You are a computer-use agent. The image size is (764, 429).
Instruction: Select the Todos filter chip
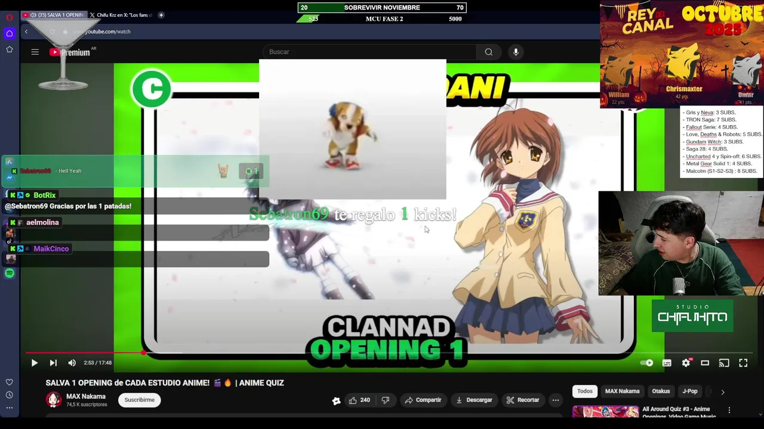tap(585, 391)
